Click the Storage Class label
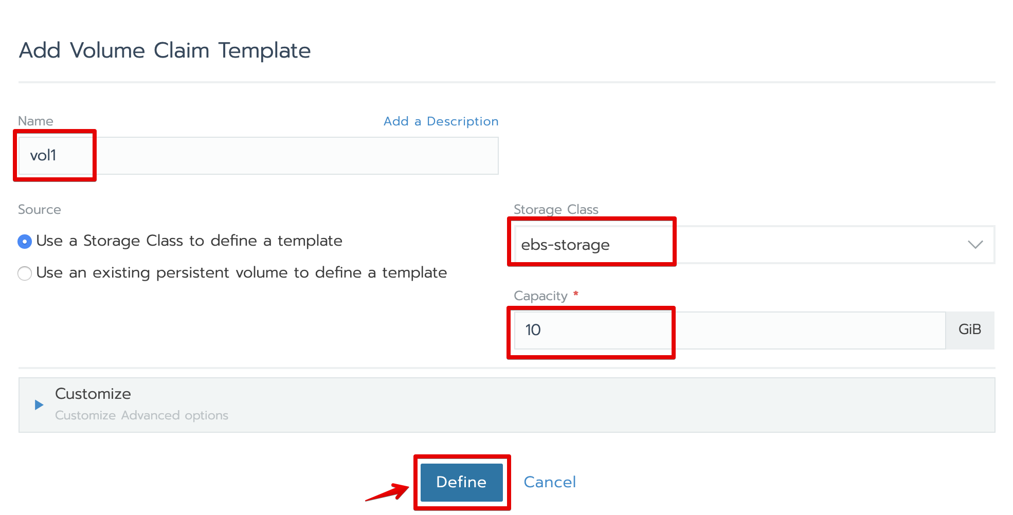The image size is (1013, 515). pyautogui.click(x=556, y=210)
